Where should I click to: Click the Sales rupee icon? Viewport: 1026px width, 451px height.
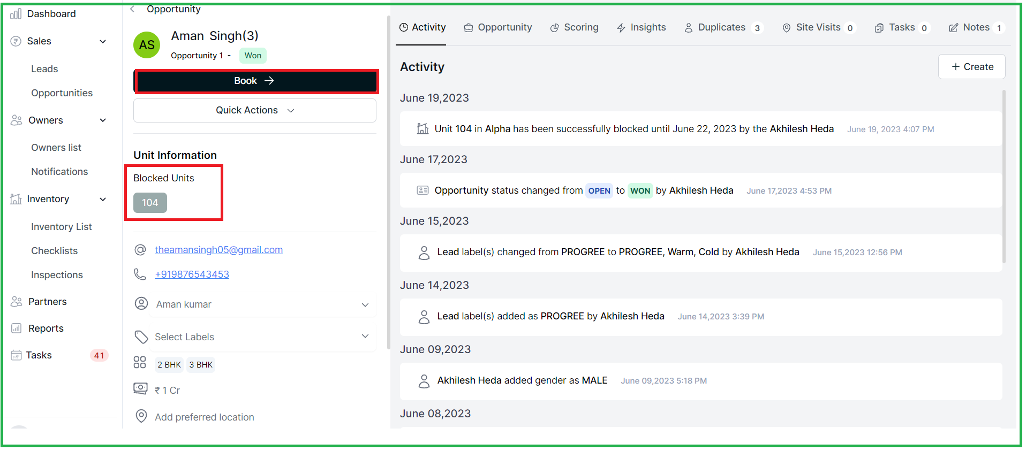pos(16,41)
